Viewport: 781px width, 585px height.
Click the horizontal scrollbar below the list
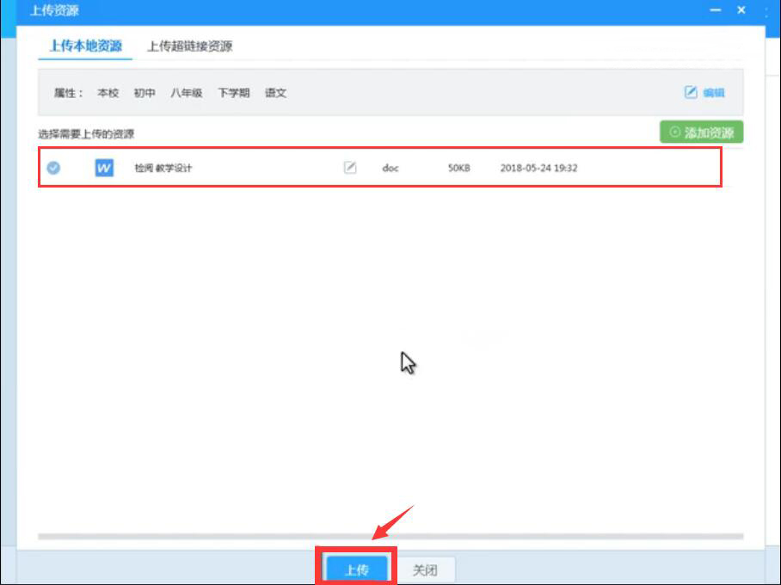pos(390,537)
